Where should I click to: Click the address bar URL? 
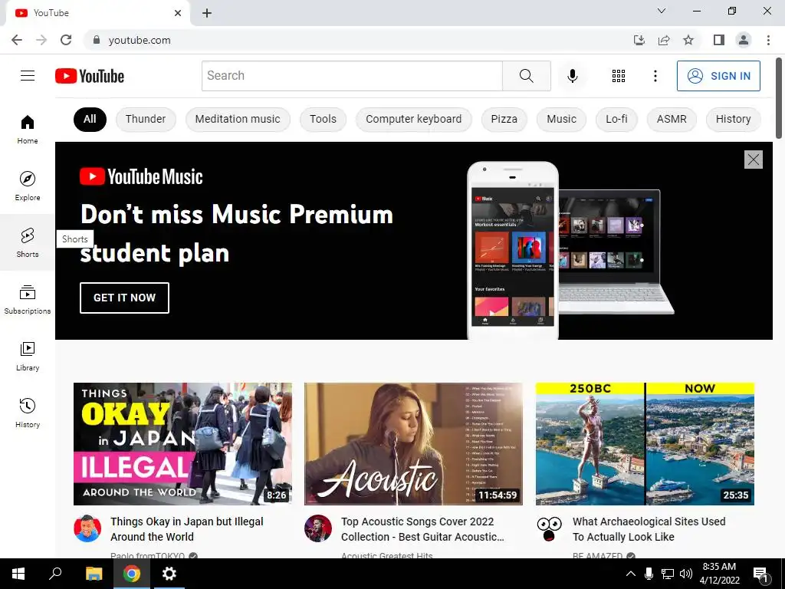point(140,40)
